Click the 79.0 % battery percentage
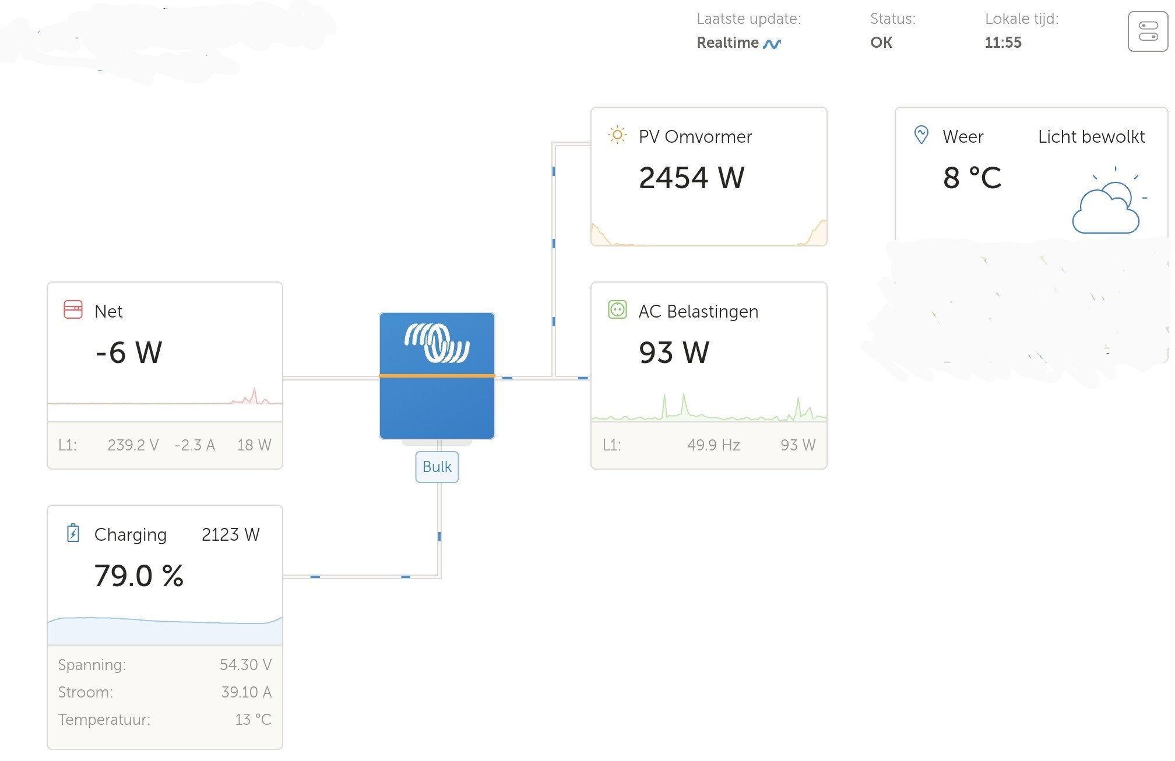This screenshot has width=1175, height=761. coord(139,576)
